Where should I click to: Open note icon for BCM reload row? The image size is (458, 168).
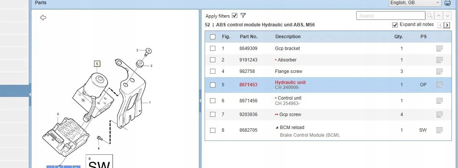439,130
